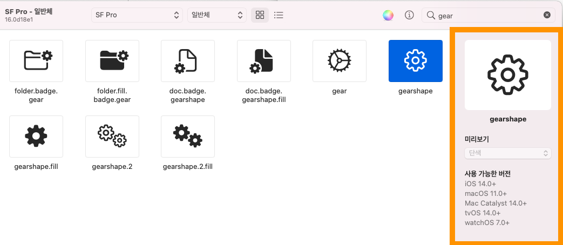This screenshot has width=563, height=245.
Task: Click the macOS 11.0+ availability line
Action: (486, 194)
